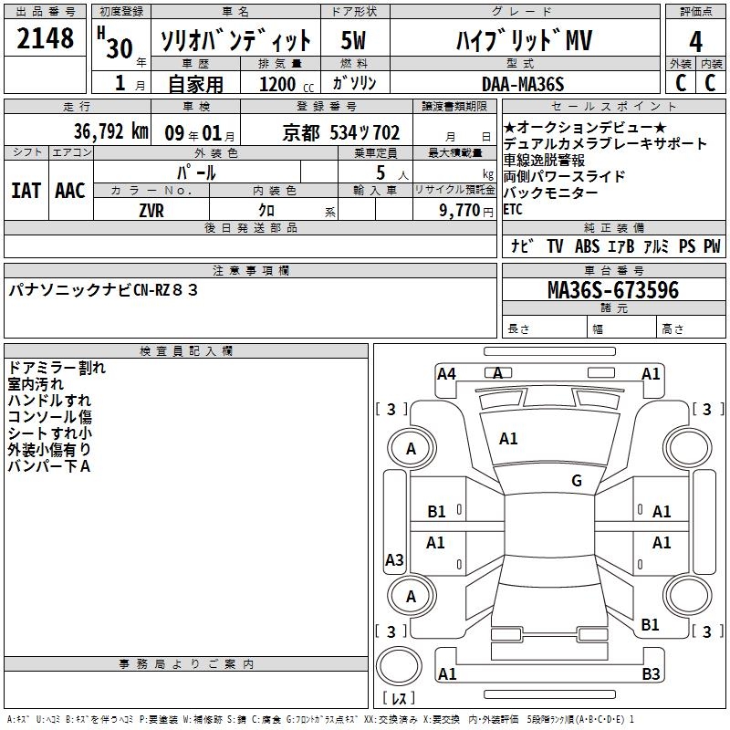This screenshot has height=730, width=730.
Task: Select the note パナソニックナビCN-RZ83
Action: (x=103, y=290)
